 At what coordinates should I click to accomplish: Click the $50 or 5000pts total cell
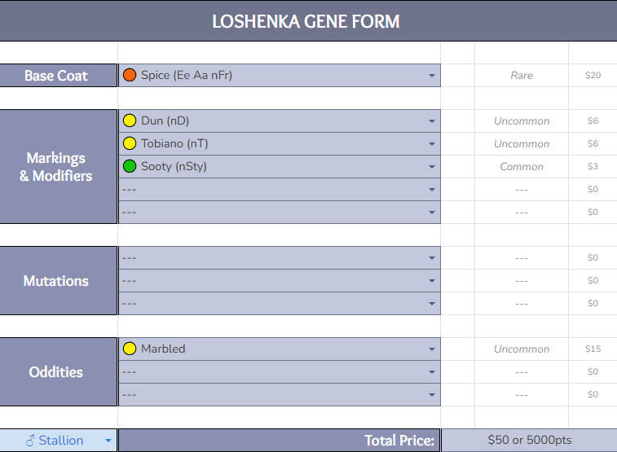pos(529,440)
